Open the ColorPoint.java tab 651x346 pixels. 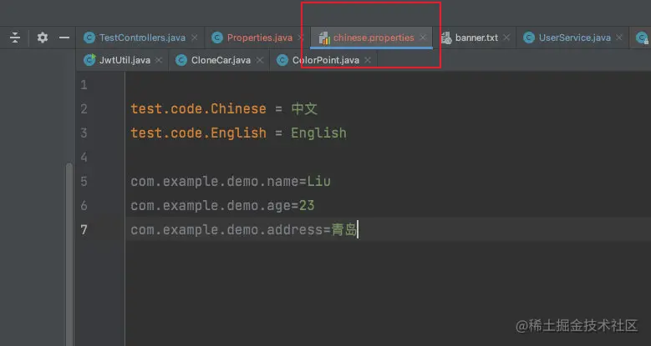[x=326, y=61]
